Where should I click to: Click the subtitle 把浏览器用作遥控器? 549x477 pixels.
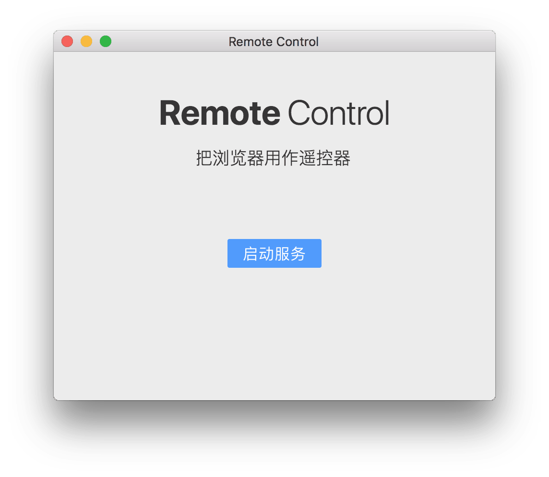273,158
